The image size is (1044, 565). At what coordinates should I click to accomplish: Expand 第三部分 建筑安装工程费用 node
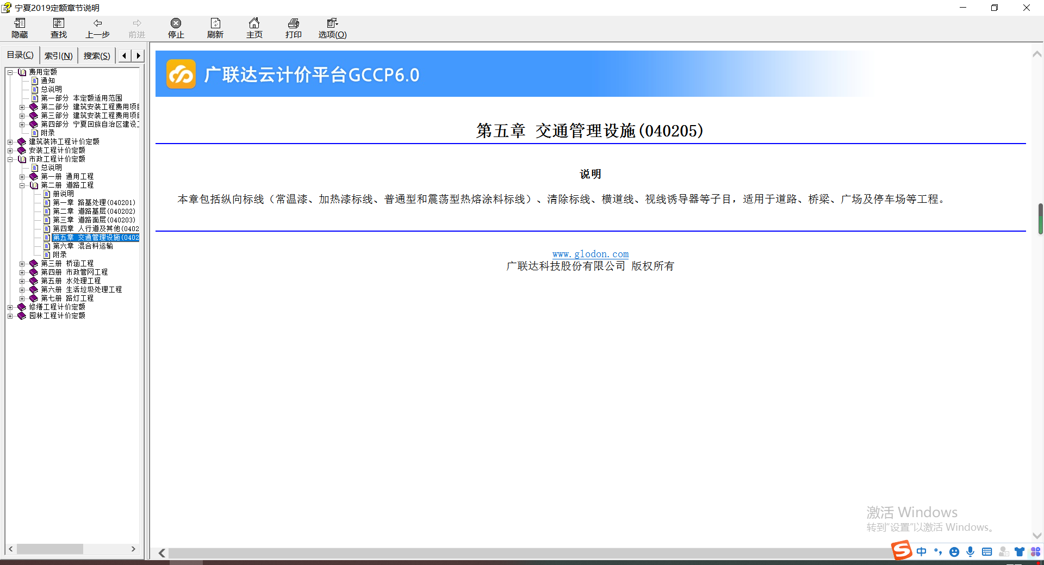click(x=22, y=116)
